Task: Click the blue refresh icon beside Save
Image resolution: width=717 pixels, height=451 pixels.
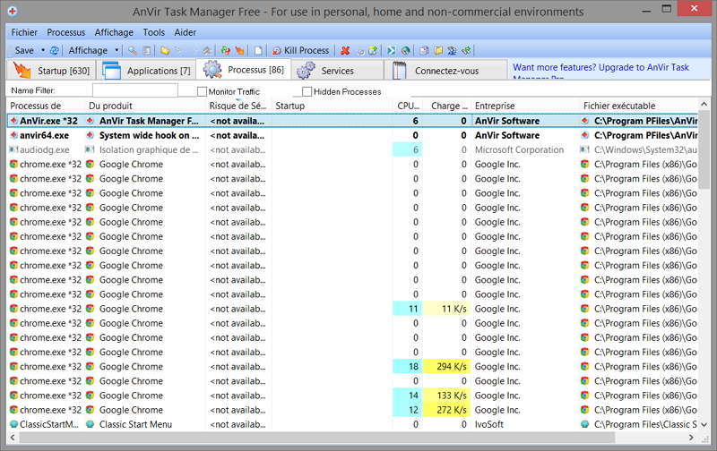Action: tap(55, 51)
